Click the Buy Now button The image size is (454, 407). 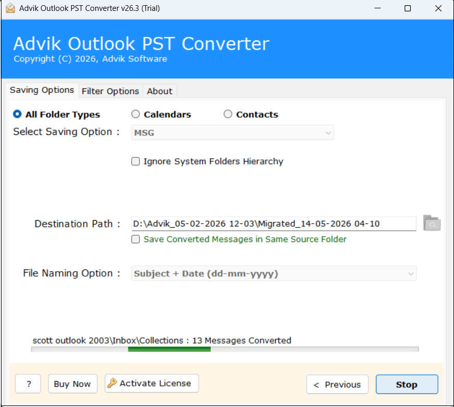point(72,384)
